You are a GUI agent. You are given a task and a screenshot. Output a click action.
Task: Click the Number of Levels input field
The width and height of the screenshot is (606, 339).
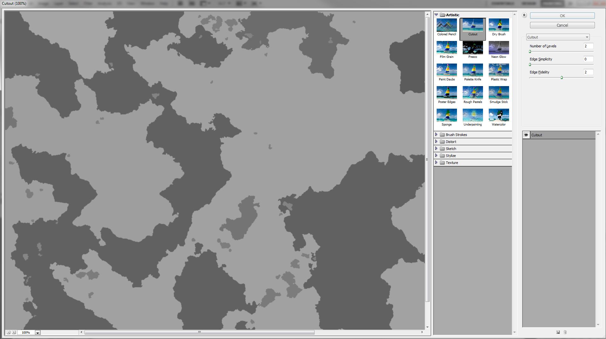588,46
